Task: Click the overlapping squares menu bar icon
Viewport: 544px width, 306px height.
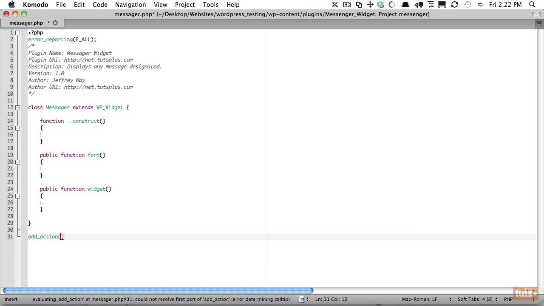Action: [359, 5]
